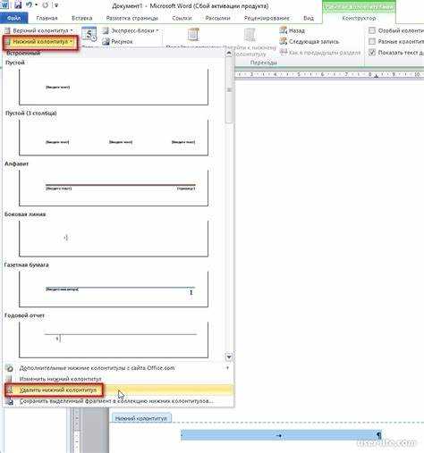The width and height of the screenshot is (424, 453).
Task: Click the Redo icon in quick access toolbar
Action: click(46, 5)
